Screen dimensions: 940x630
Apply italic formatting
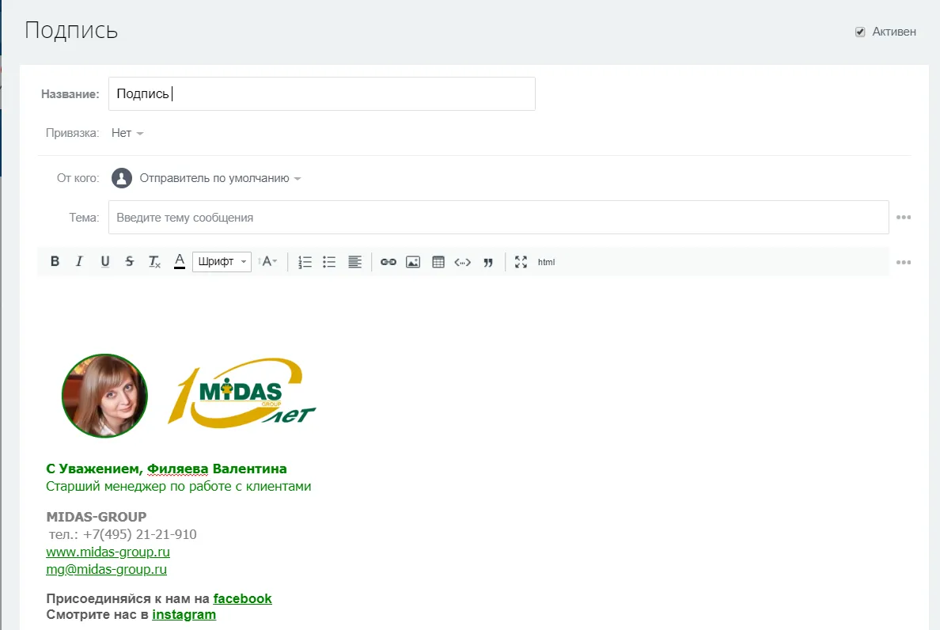tap(79, 262)
